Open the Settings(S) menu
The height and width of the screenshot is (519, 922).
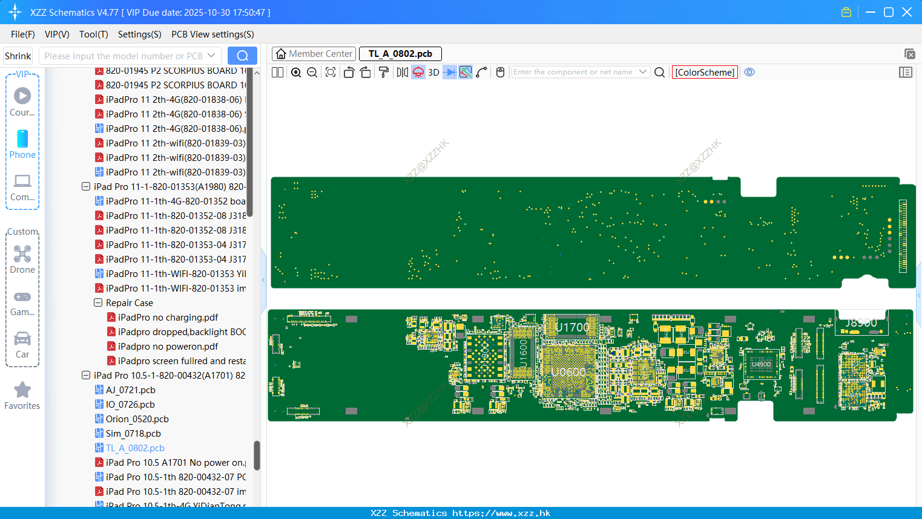click(140, 34)
